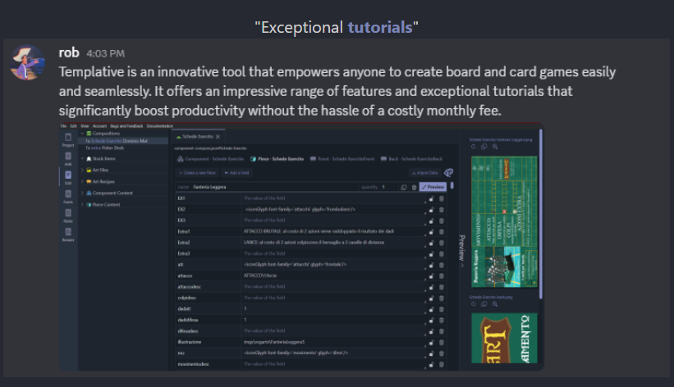Select extra Poker Deck composition
This screenshot has height=387, width=674.
point(104,148)
